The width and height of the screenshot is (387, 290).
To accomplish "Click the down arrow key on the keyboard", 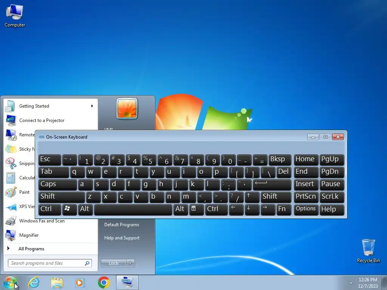I will (x=252, y=210).
